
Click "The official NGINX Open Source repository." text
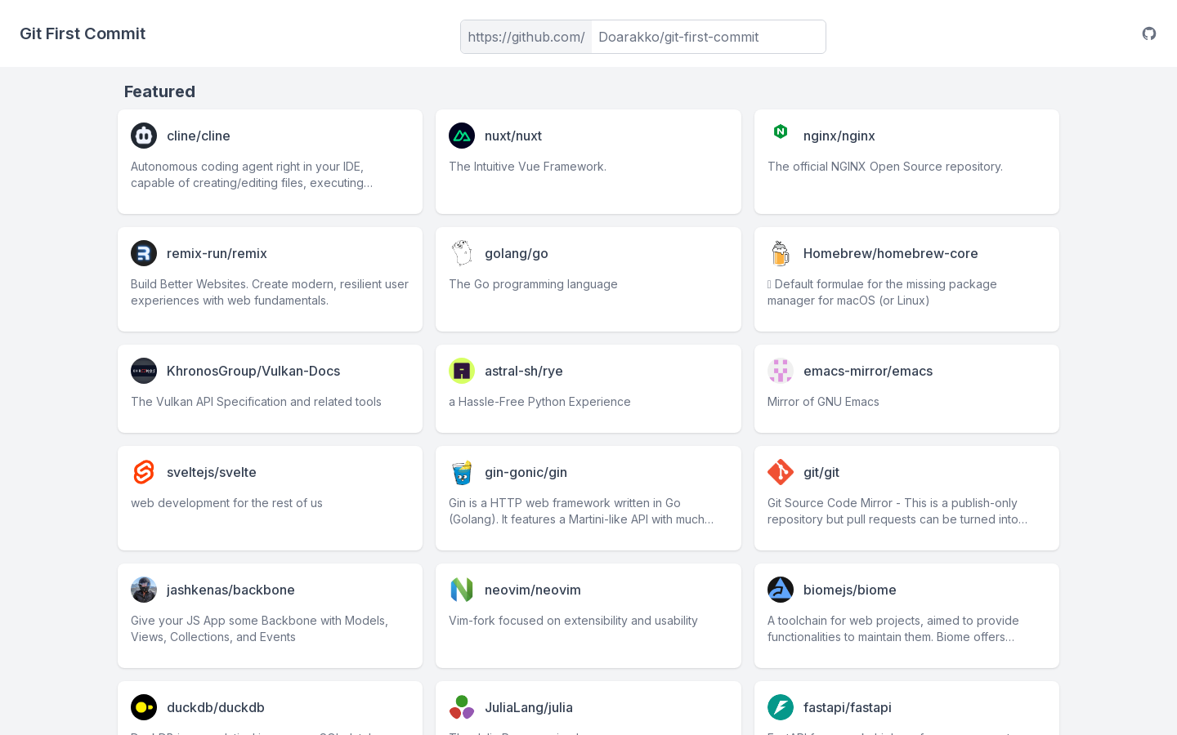coord(885,167)
